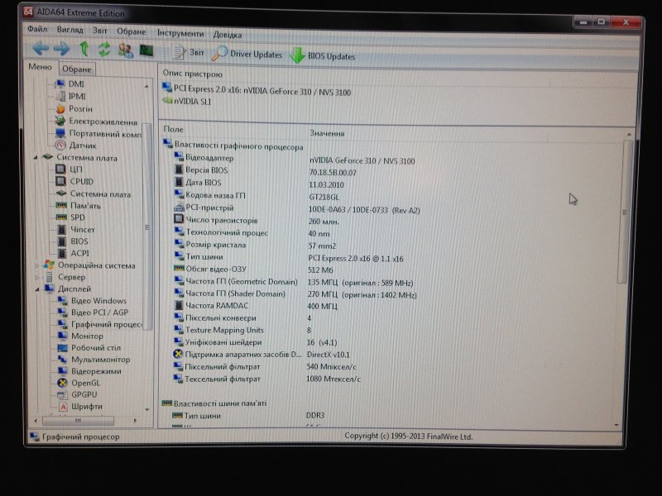
Task: Open the CPUID tree item
Action: click(82, 181)
